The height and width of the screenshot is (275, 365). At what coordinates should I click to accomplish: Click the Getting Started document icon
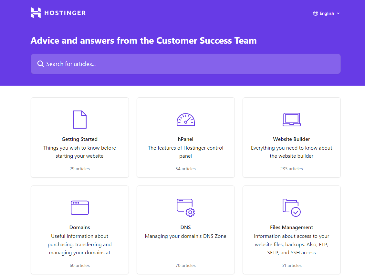tap(80, 120)
